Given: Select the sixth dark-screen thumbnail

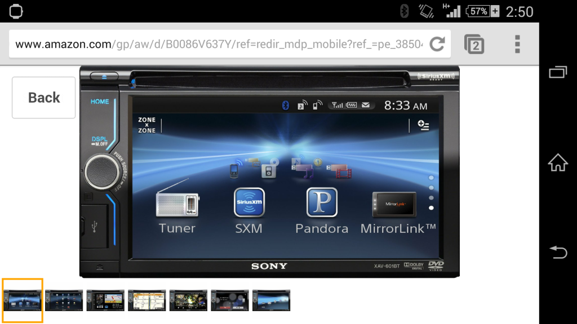Looking at the screenshot, I should coord(230,300).
